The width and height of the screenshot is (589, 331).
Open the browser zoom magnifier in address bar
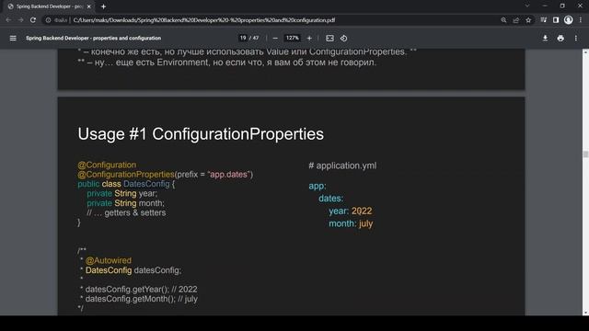(x=503, y=20)
